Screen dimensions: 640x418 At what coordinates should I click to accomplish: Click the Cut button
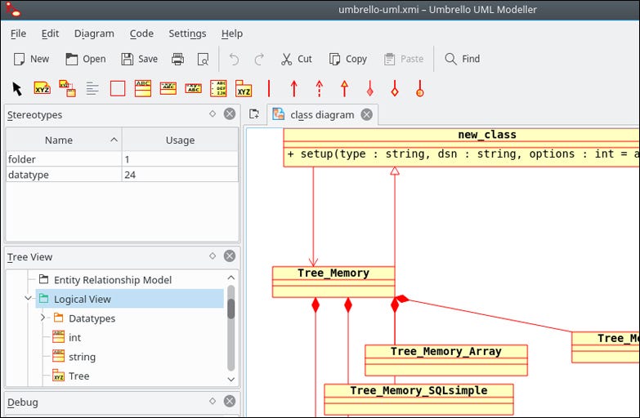tap(297, 59)
